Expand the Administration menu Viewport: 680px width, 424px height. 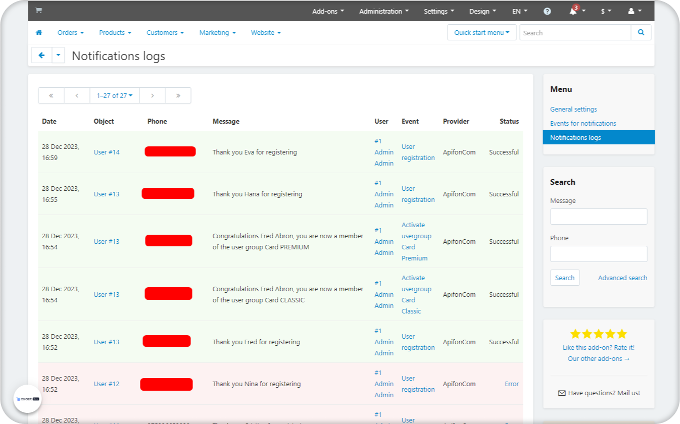pyautogui.click(x=384, y=11)
